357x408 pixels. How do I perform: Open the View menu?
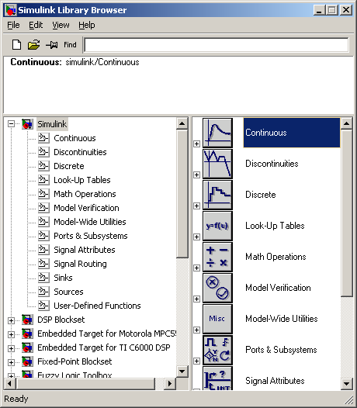(61, 25)
